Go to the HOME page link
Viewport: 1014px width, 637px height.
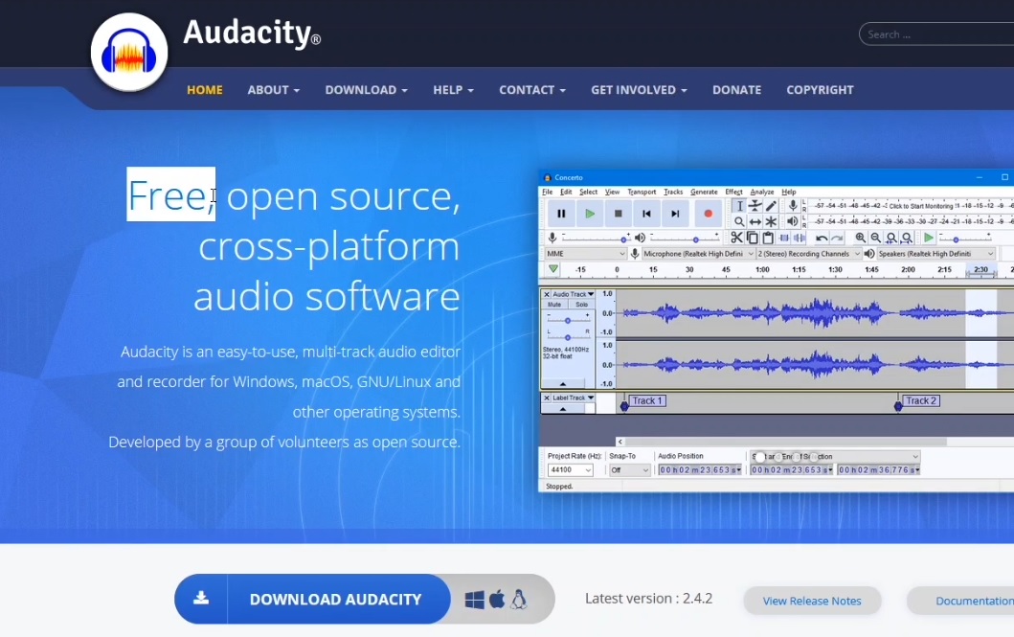[x=204, y=90]
